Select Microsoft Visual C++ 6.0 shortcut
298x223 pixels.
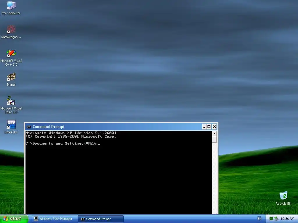[11, 58]
